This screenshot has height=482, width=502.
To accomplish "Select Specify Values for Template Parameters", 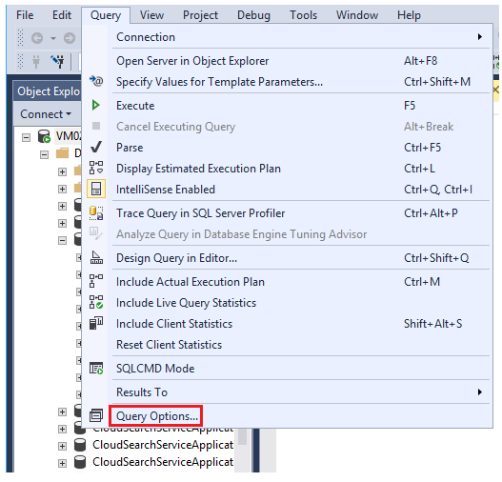I will point(287,82).
